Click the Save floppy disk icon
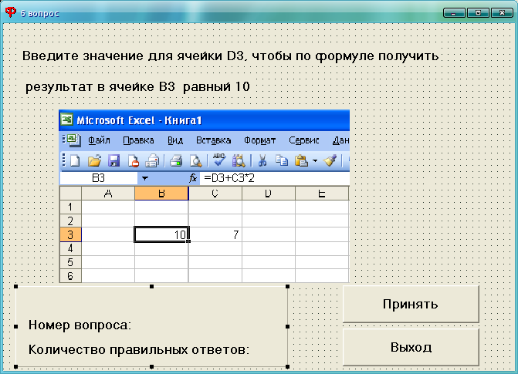518x374 pixels. [x=114, y=160]
